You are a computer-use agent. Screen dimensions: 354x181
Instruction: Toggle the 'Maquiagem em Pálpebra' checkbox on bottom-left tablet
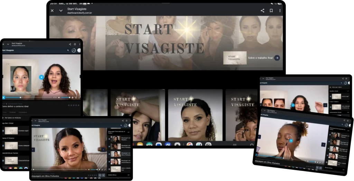click(109, 139)
